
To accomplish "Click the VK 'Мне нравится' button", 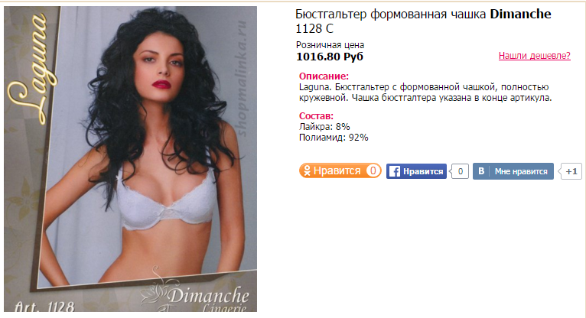I will (x=513, y=171).
